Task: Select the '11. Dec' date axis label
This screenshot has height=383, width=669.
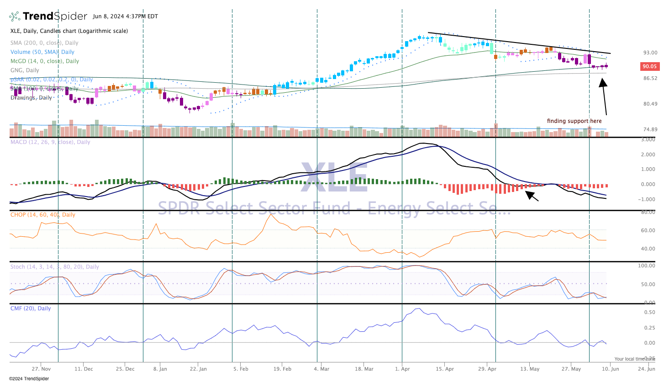Action: (84, 369)
